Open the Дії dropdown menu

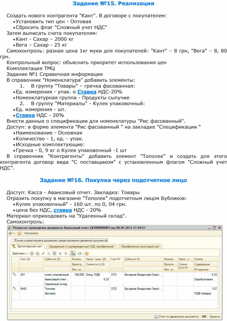pyautogui.click(x=11, y=233)
